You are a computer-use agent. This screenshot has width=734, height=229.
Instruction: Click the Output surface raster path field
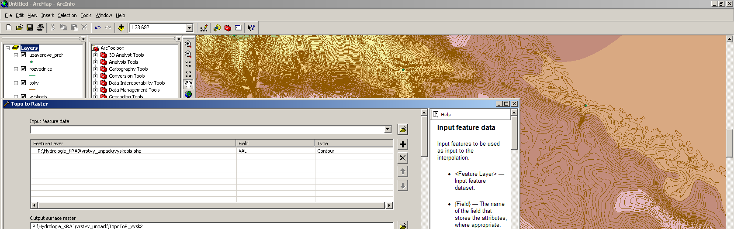tap(211, 226)
